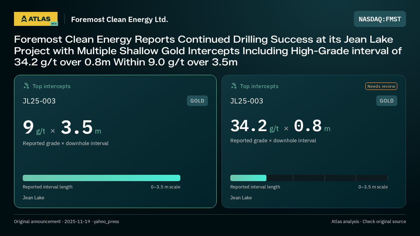The height and width of the screenshot is (236, 420).
Task: Click Jean Lake label in left card
Action: click(34, 198)
